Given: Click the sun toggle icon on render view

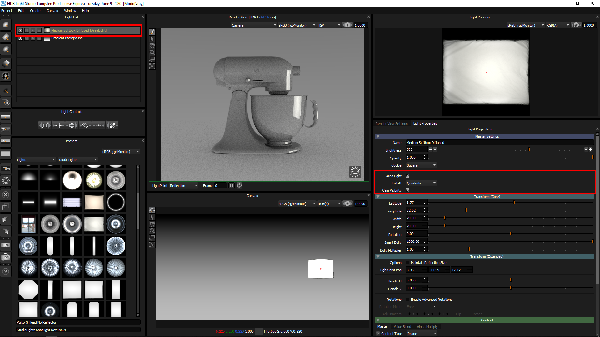Looking at the screenshot, I should coord(355,172).
